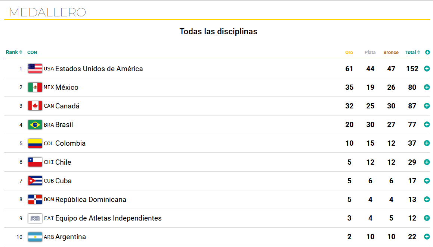Click the Canada flag icon
The width and height of the screenshot is (433, 247).
pyautogui.click(x=35, y=106)
